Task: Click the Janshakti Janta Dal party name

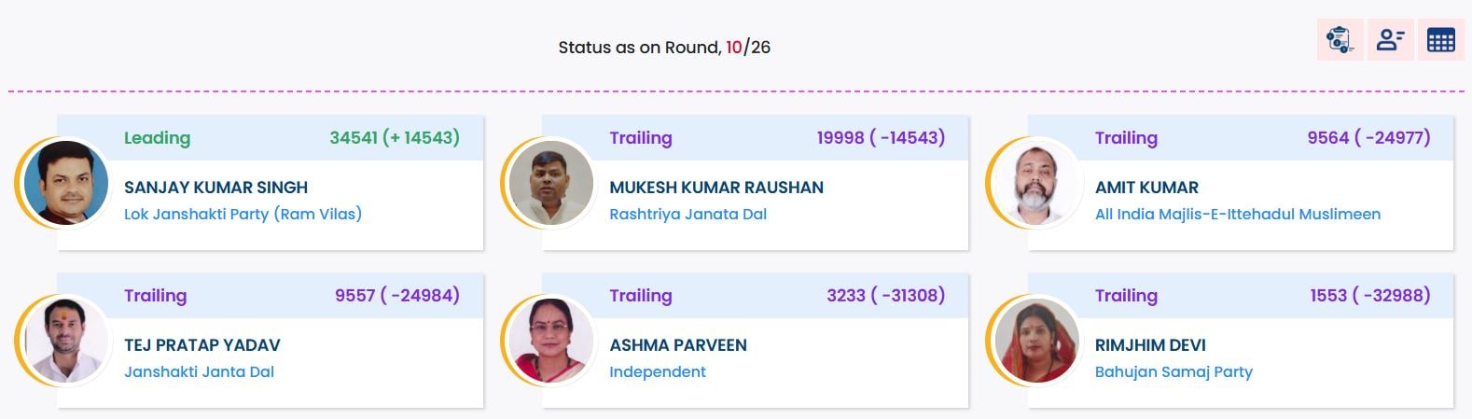Action: [199, 371]
